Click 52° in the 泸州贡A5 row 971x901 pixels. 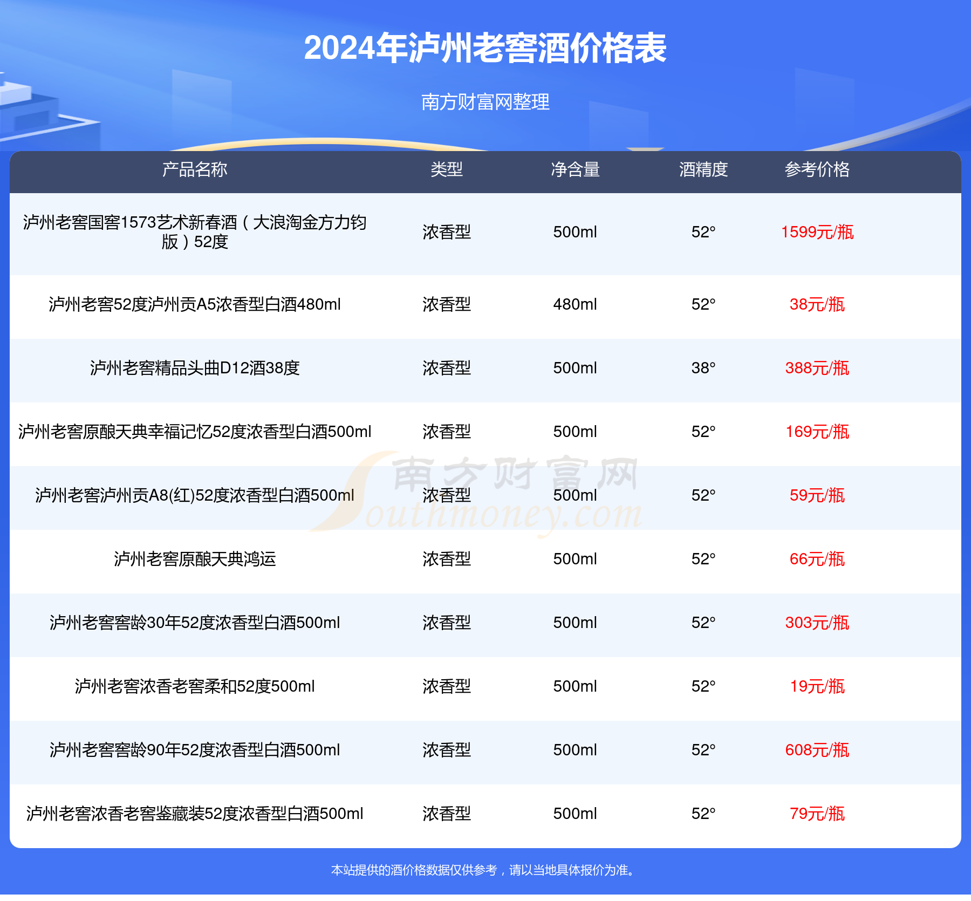703,304
